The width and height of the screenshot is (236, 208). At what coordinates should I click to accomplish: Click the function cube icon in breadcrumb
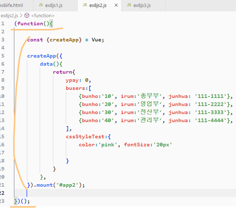point(27,15)
